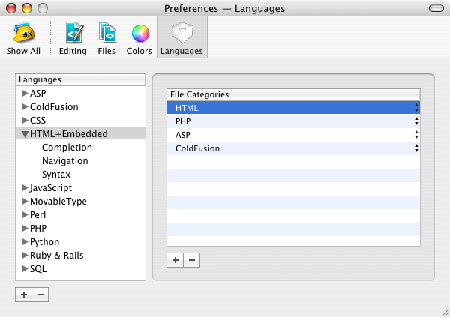Select the Languages preferences icon

[181, 38]
